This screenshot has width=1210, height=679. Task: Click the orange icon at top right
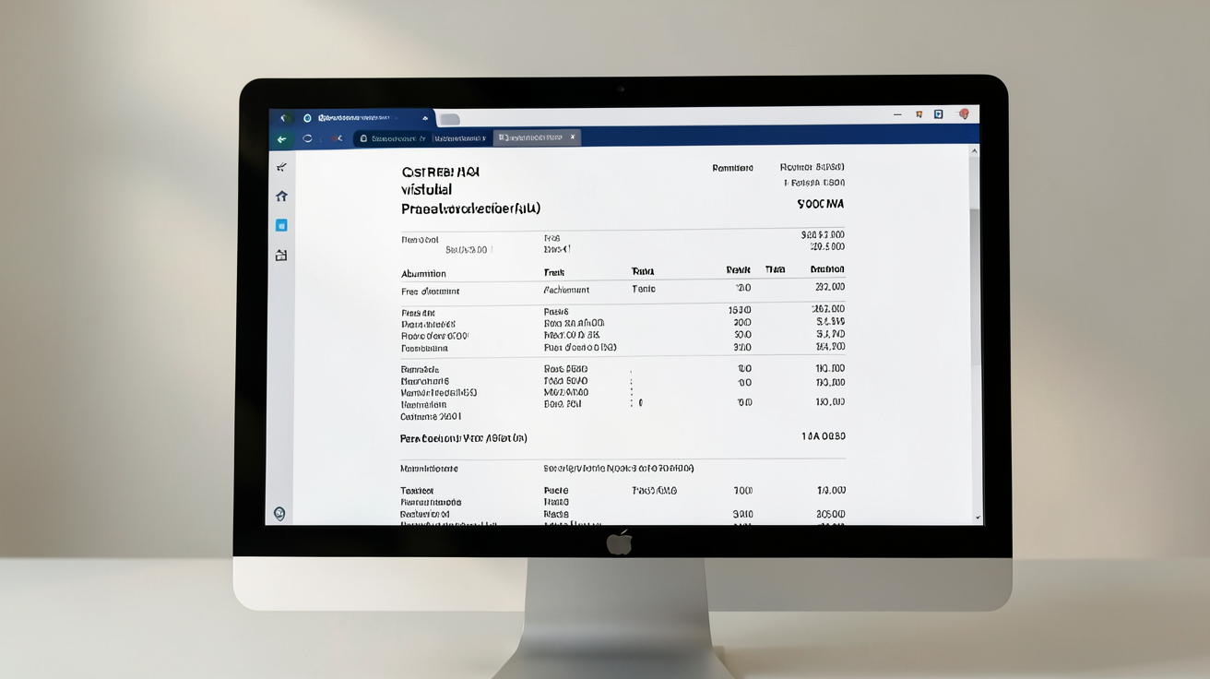pyautogui.click(x=919, y=114)
